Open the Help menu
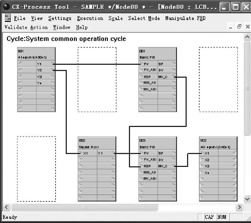Viewport: 251px width, 223px height. (82, 27)
